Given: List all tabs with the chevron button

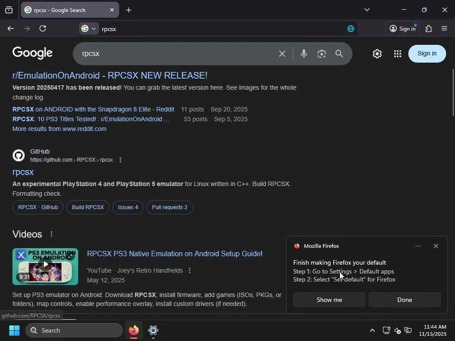Looking at the screenshot, I should (367, 10).
